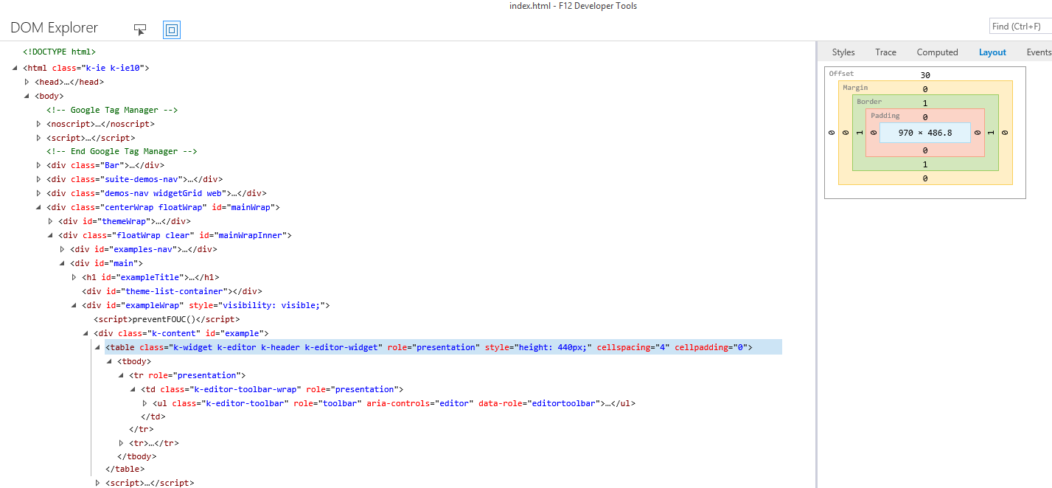Select the theme-list-container div line
Image resolution: width=1052 pixels, height=488 pixels.
[172, 291]
